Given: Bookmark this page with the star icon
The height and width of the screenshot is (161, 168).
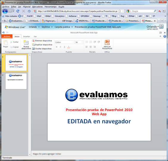Looking at the screenshot, I should pyautogui.click(x=120, y=11).
